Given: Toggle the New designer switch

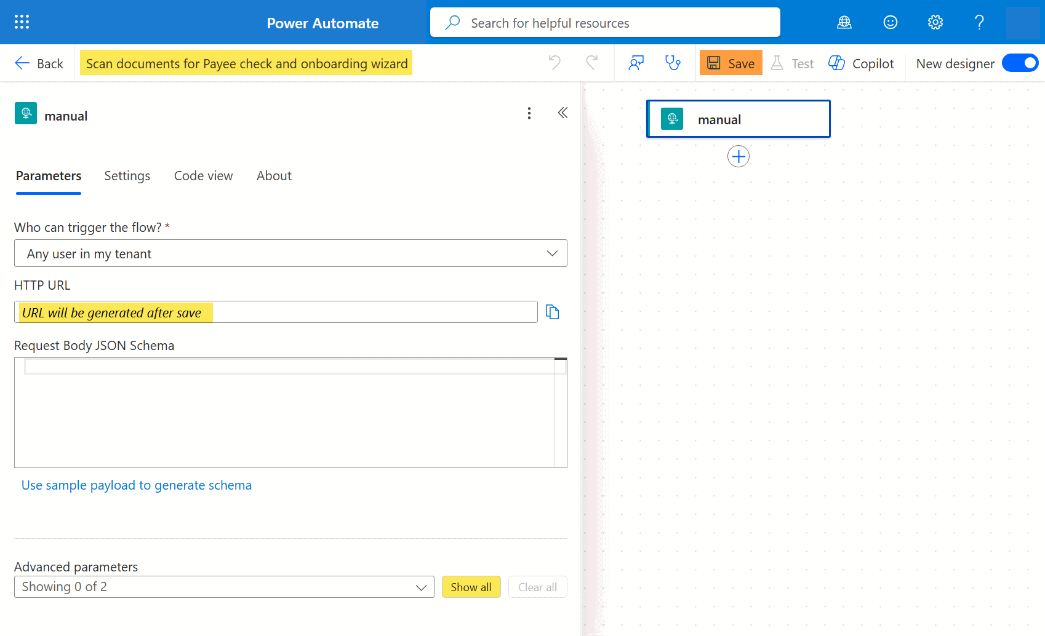Looking at the screenshot, I should 1020,63.
